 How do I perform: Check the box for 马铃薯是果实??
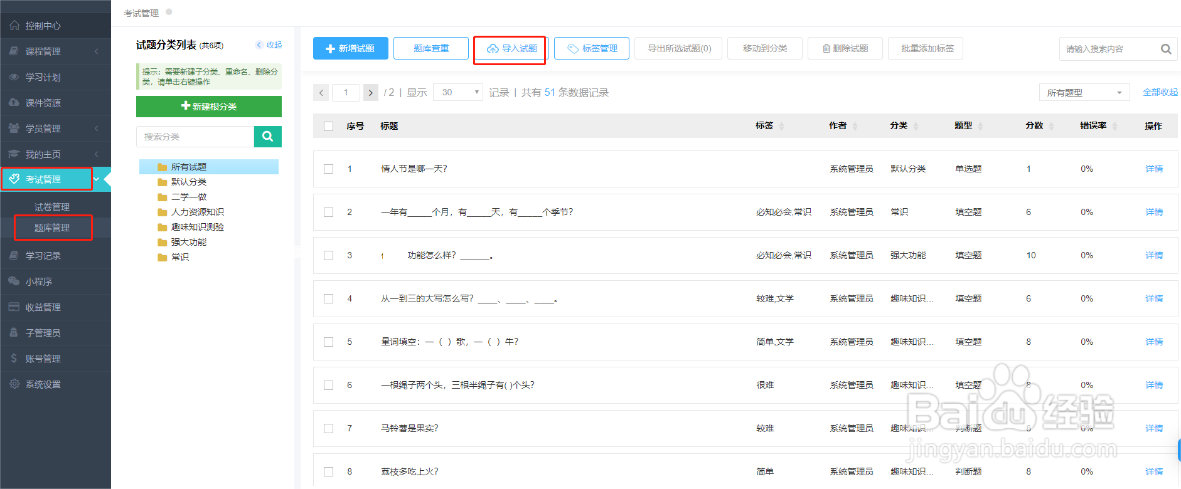tap(328, 429)
